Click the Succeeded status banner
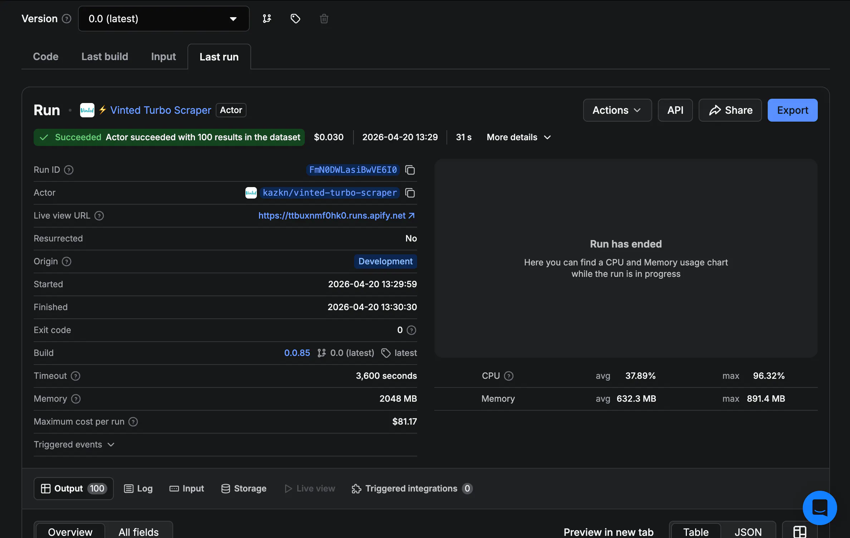Viewport: 850px width, 538px height. point(169,137)
